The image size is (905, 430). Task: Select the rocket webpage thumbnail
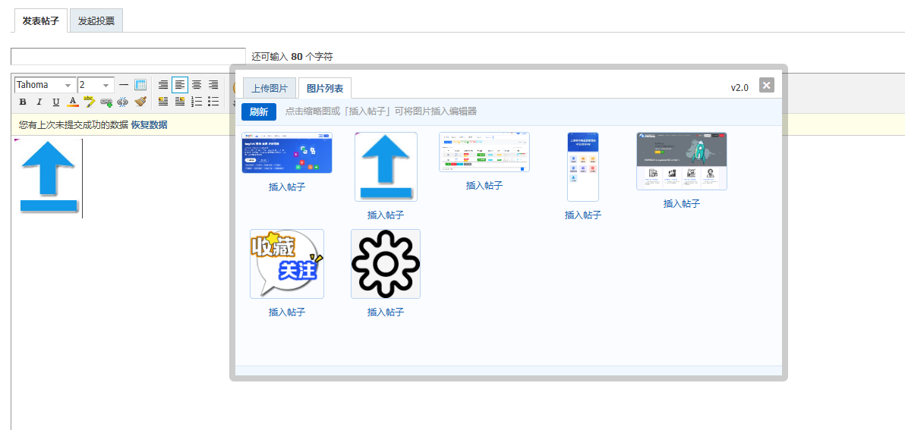682,161
